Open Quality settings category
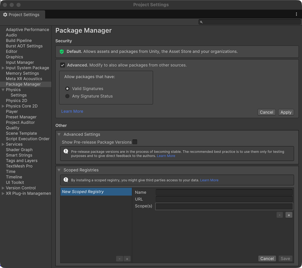Viewport: 302px width, 268px height. [x=12, y=128]
